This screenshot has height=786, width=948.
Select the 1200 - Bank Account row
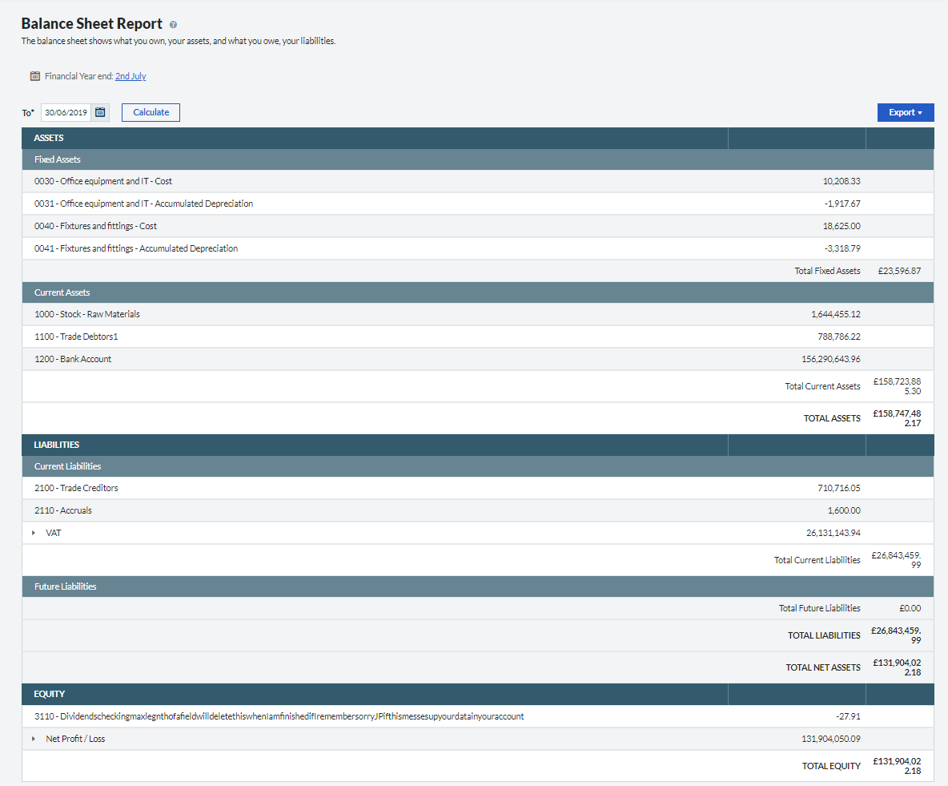[73, 359]
